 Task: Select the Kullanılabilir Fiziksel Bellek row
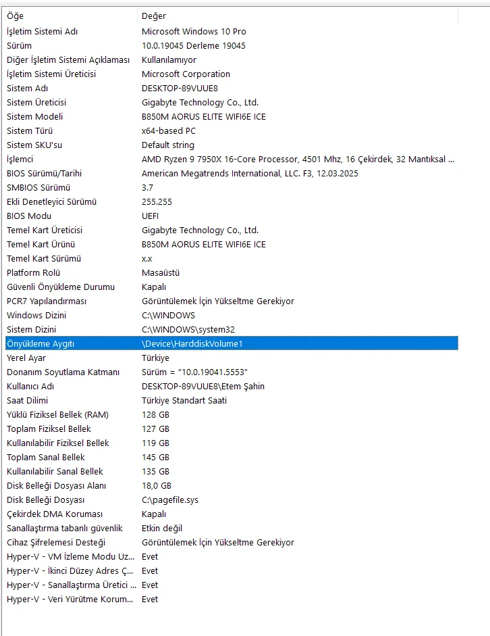232,443
